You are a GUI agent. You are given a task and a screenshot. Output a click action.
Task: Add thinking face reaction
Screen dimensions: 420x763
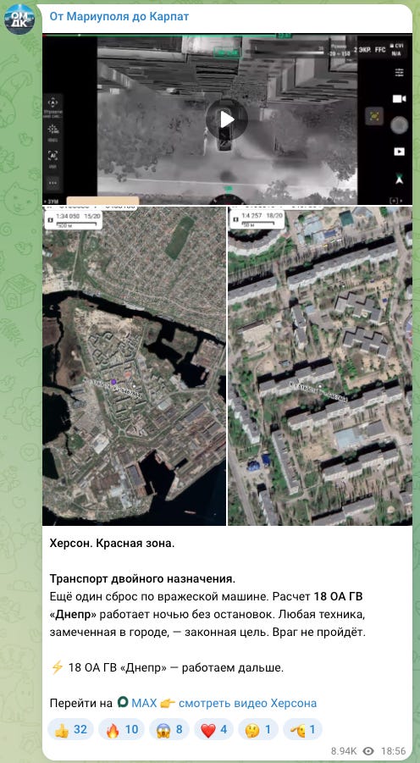pos(258,729)
